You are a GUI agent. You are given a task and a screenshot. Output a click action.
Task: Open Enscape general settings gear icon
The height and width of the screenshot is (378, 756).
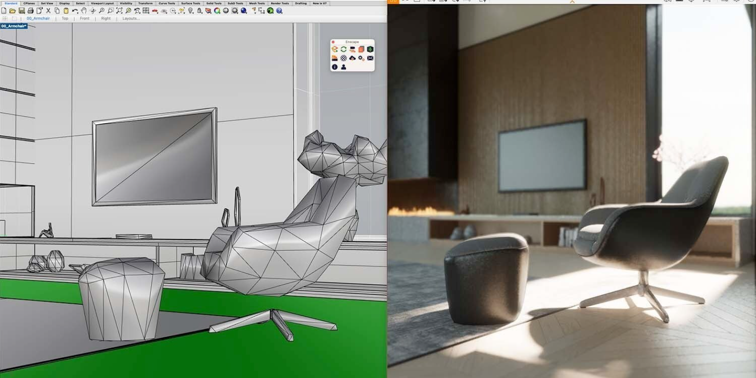coord(361,58)
